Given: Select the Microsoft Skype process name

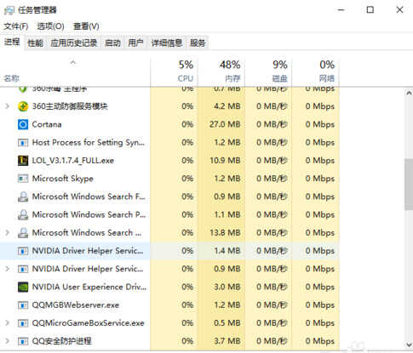Looking at the screenshot, I should [x=63, y=179].
